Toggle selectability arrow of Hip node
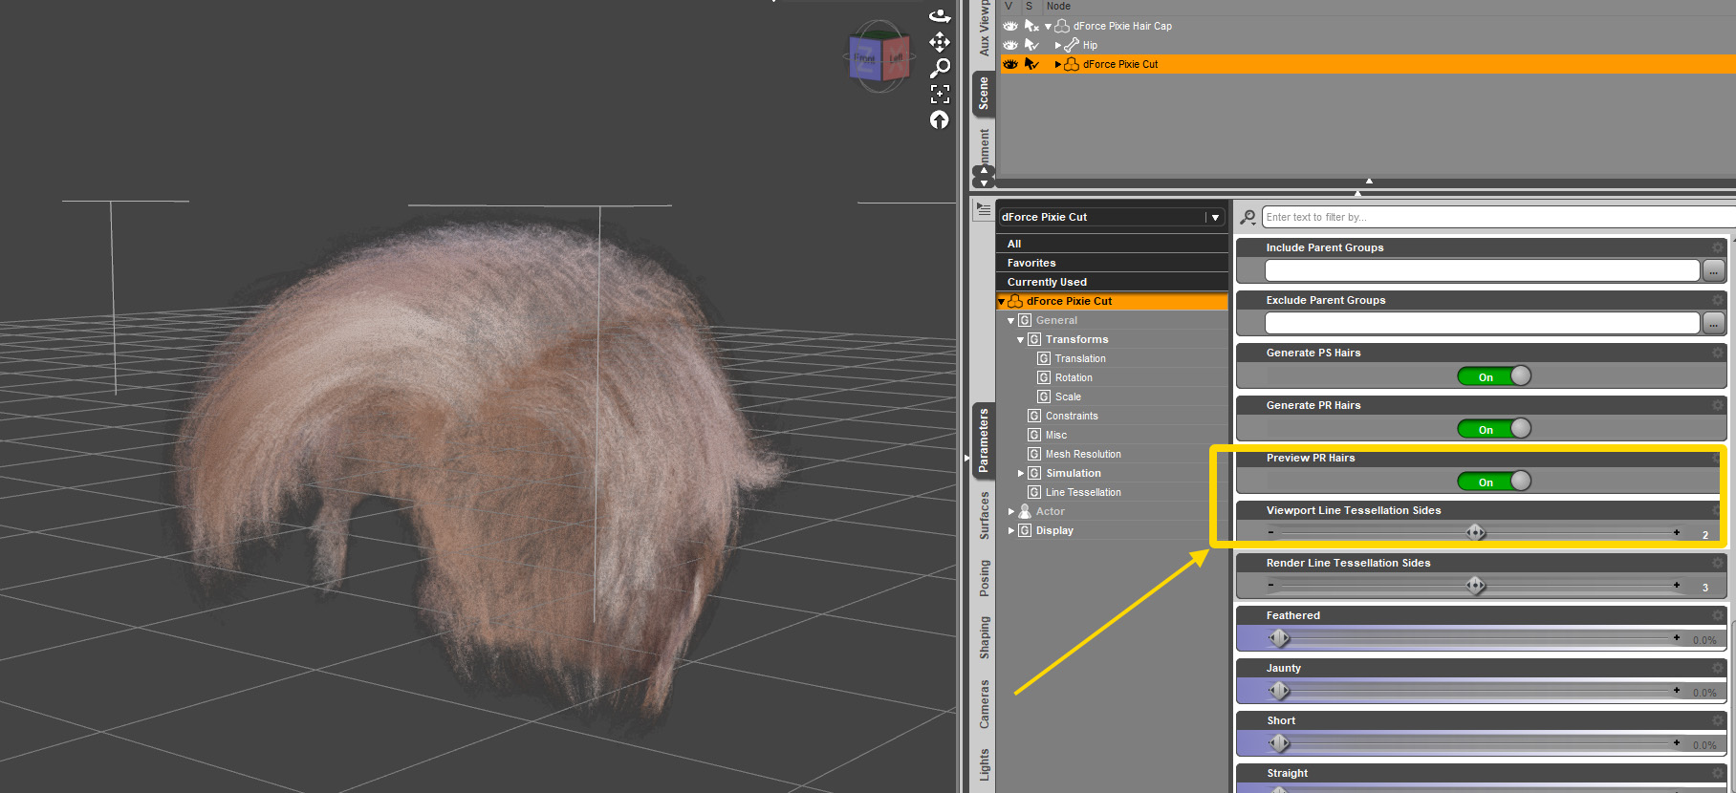The height and width of the screenshot is (793, 1736). point(1031,45)
